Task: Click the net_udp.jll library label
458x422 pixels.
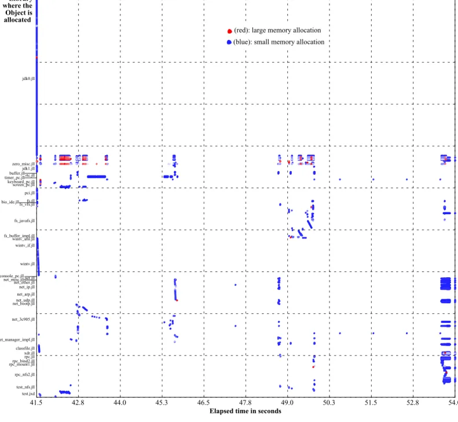Action: point(25,300)
